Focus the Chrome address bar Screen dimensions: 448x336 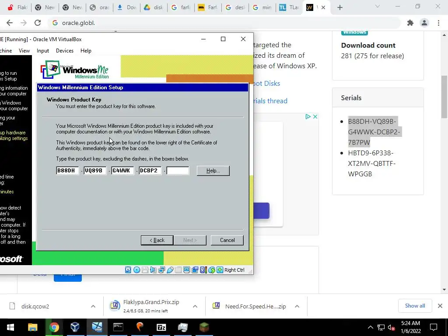(x=224, y=23)
